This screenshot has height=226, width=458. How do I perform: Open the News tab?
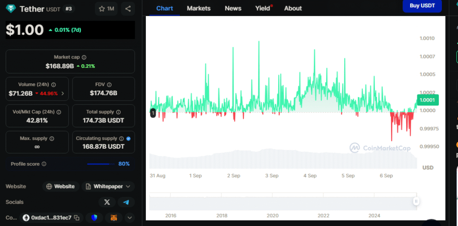pos(233,8)
